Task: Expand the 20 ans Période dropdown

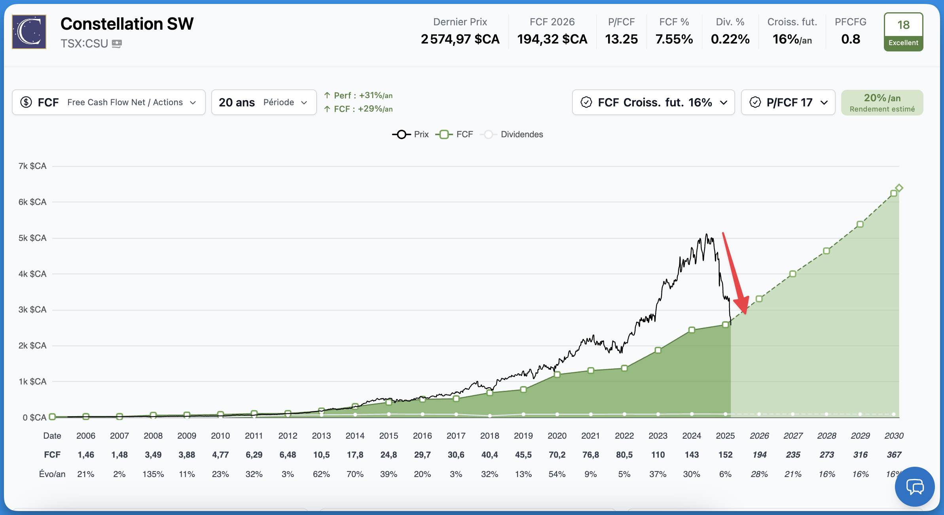Action: [264, 102]
